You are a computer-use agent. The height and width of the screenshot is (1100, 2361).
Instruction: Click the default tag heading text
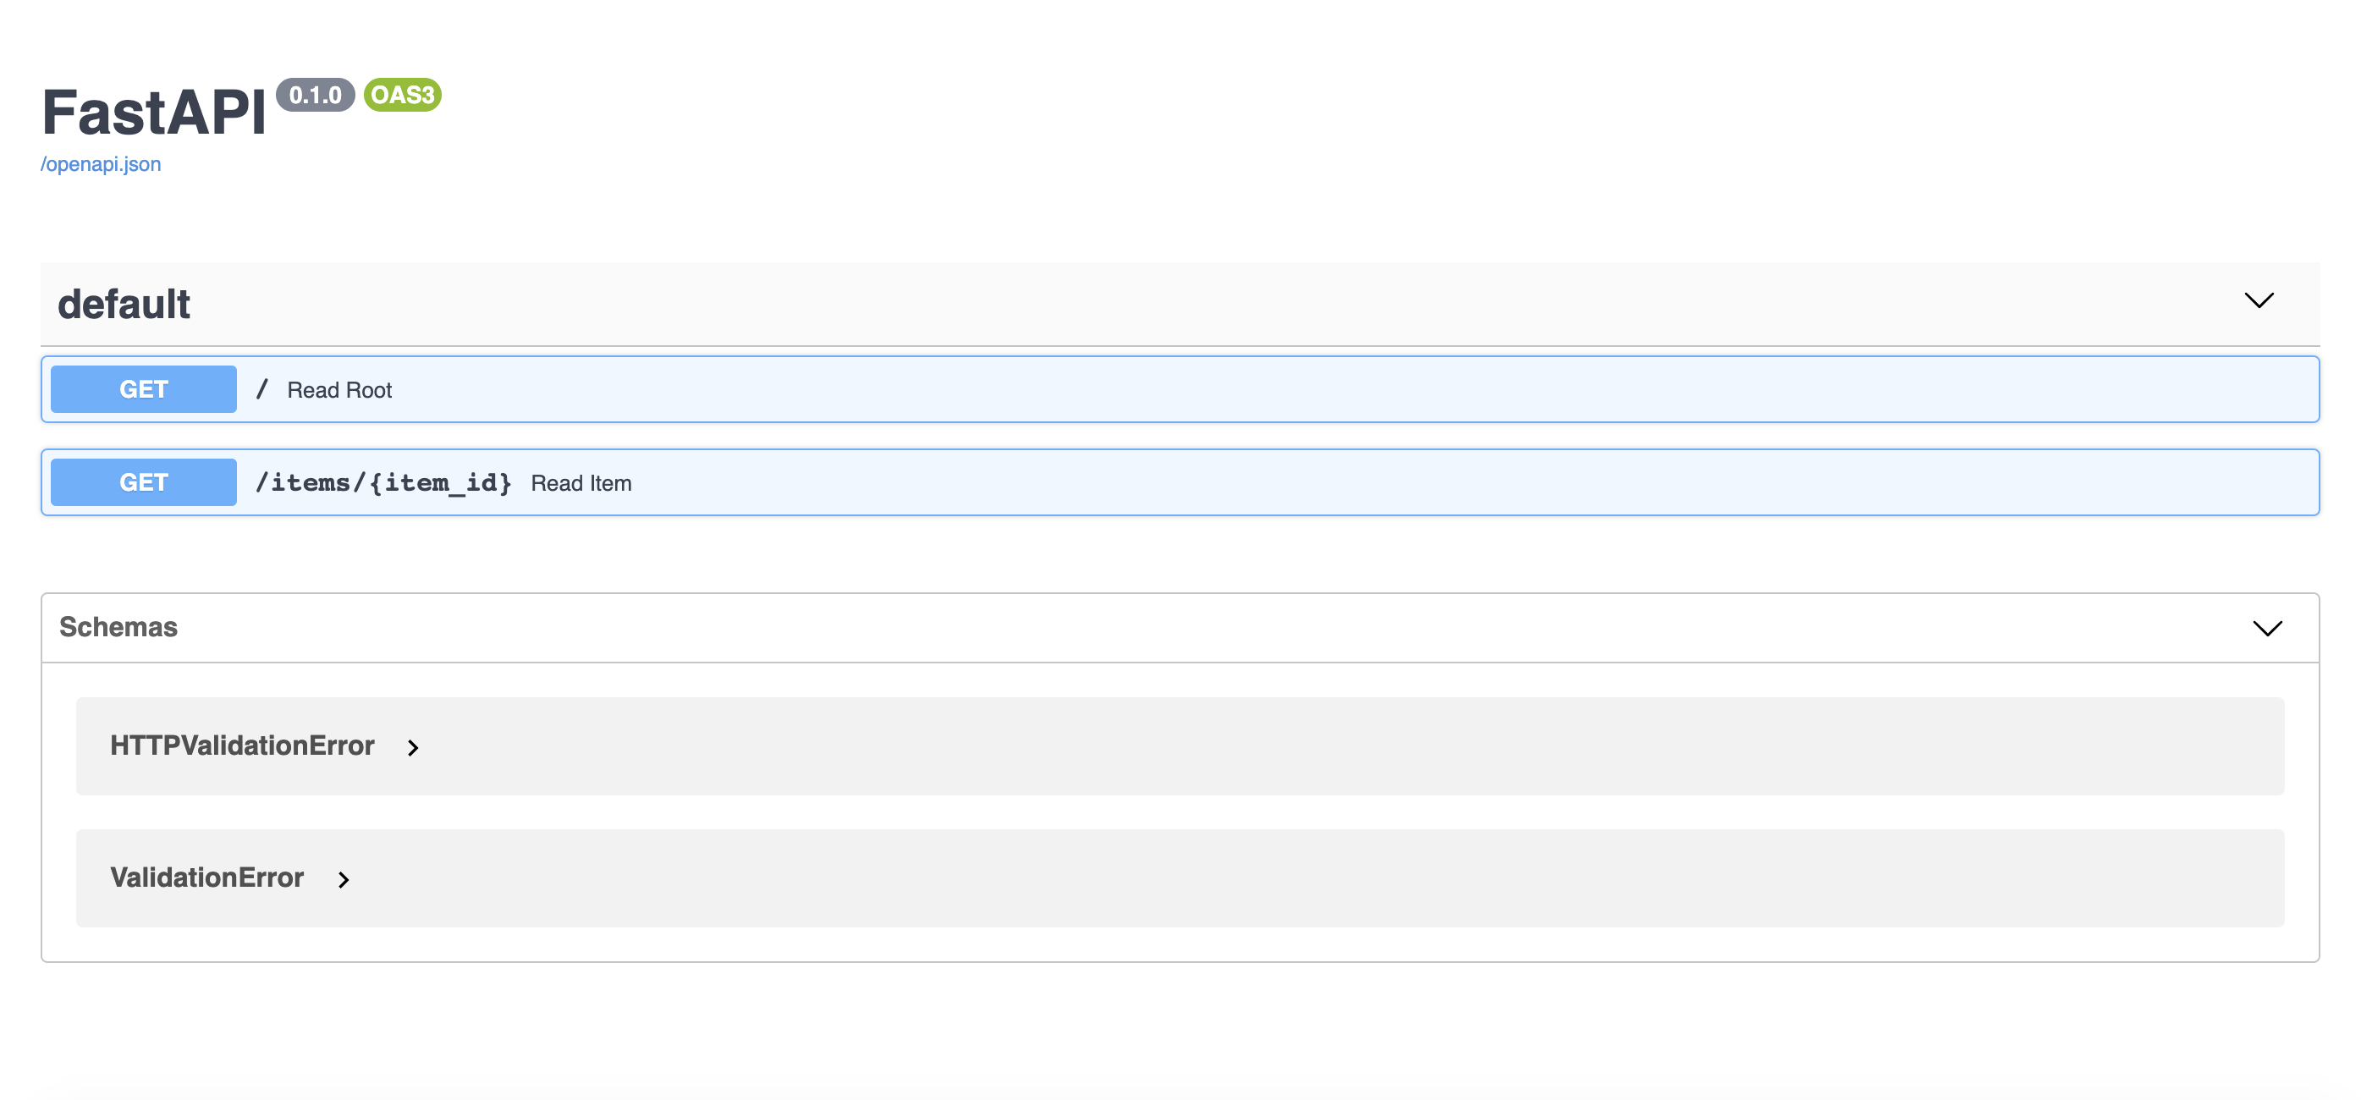(124, 305)
